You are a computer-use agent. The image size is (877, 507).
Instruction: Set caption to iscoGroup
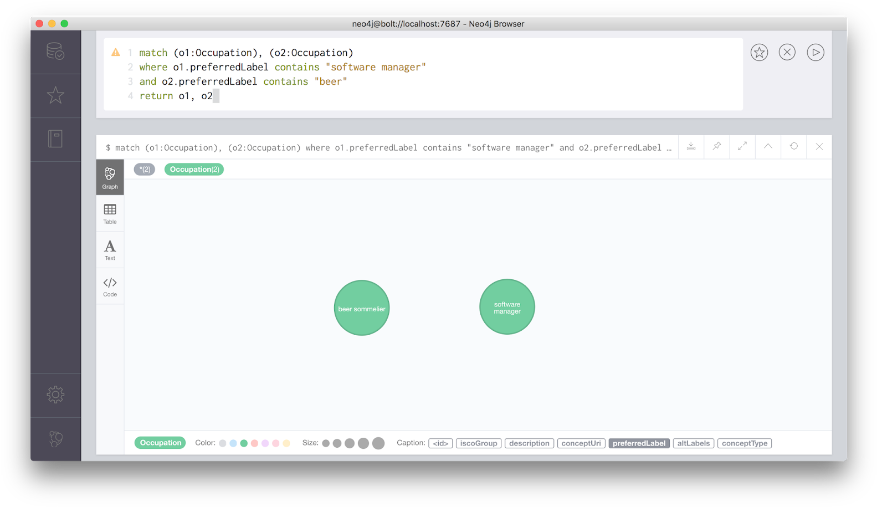point(479,443)
